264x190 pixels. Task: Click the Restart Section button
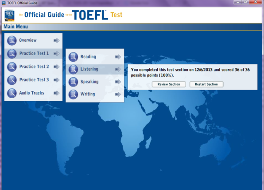[206, 84]
